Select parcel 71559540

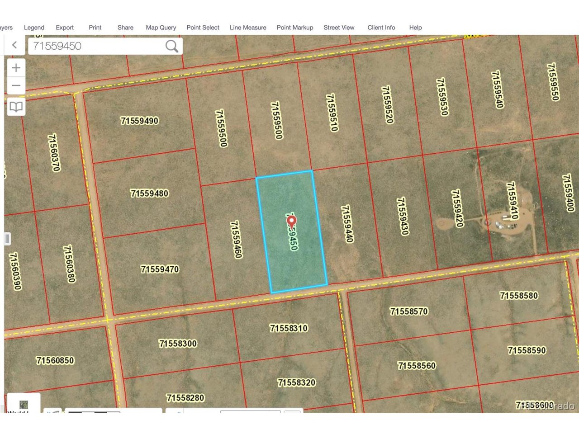coord(497,90)
